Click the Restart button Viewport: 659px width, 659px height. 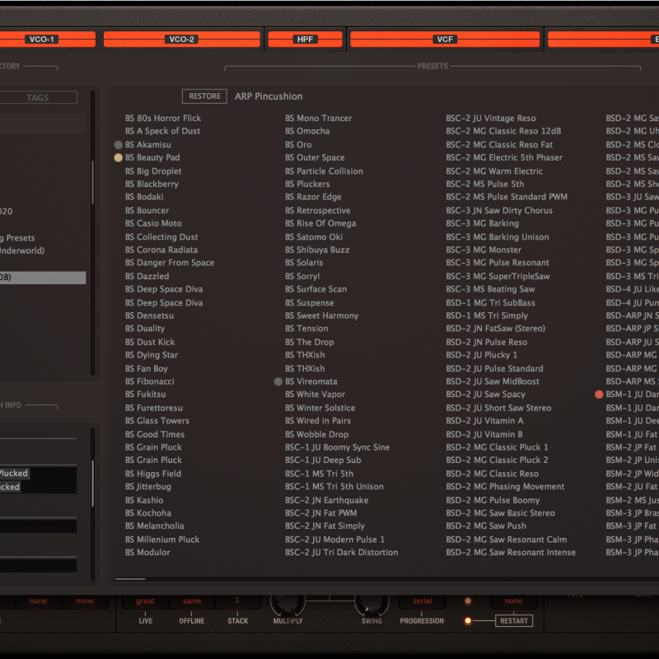click(512, 621)
